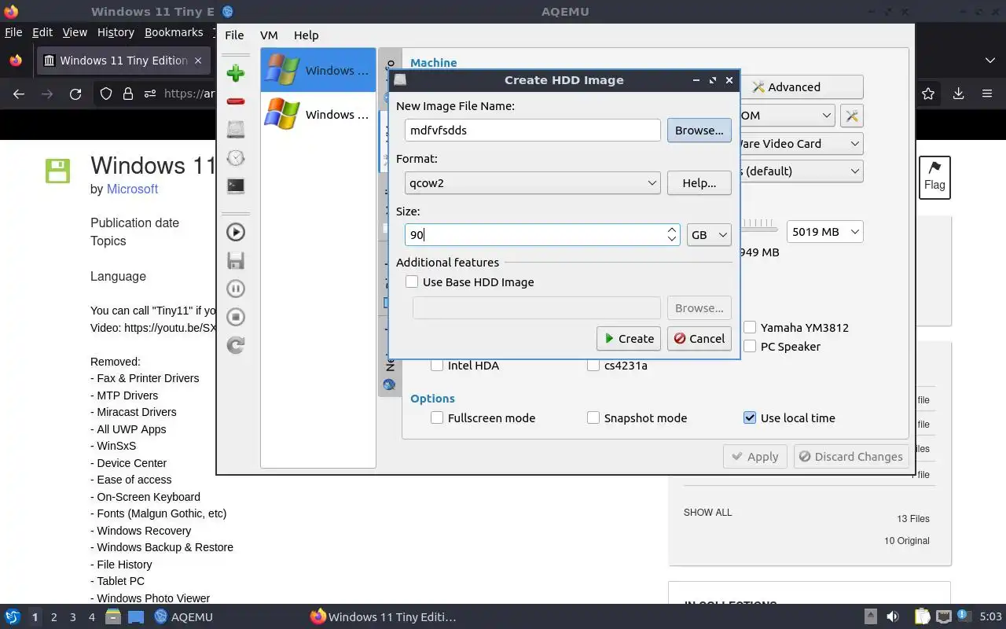
Task: Click SHOW ALL files link
Action: (x=707, y=513)
